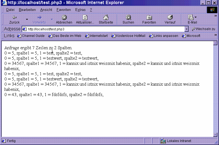This screenshot has height=145, width=219.
Task: Click the E-Mail toolbar icon
Action: pyautogui.click(x=191, y=18)
